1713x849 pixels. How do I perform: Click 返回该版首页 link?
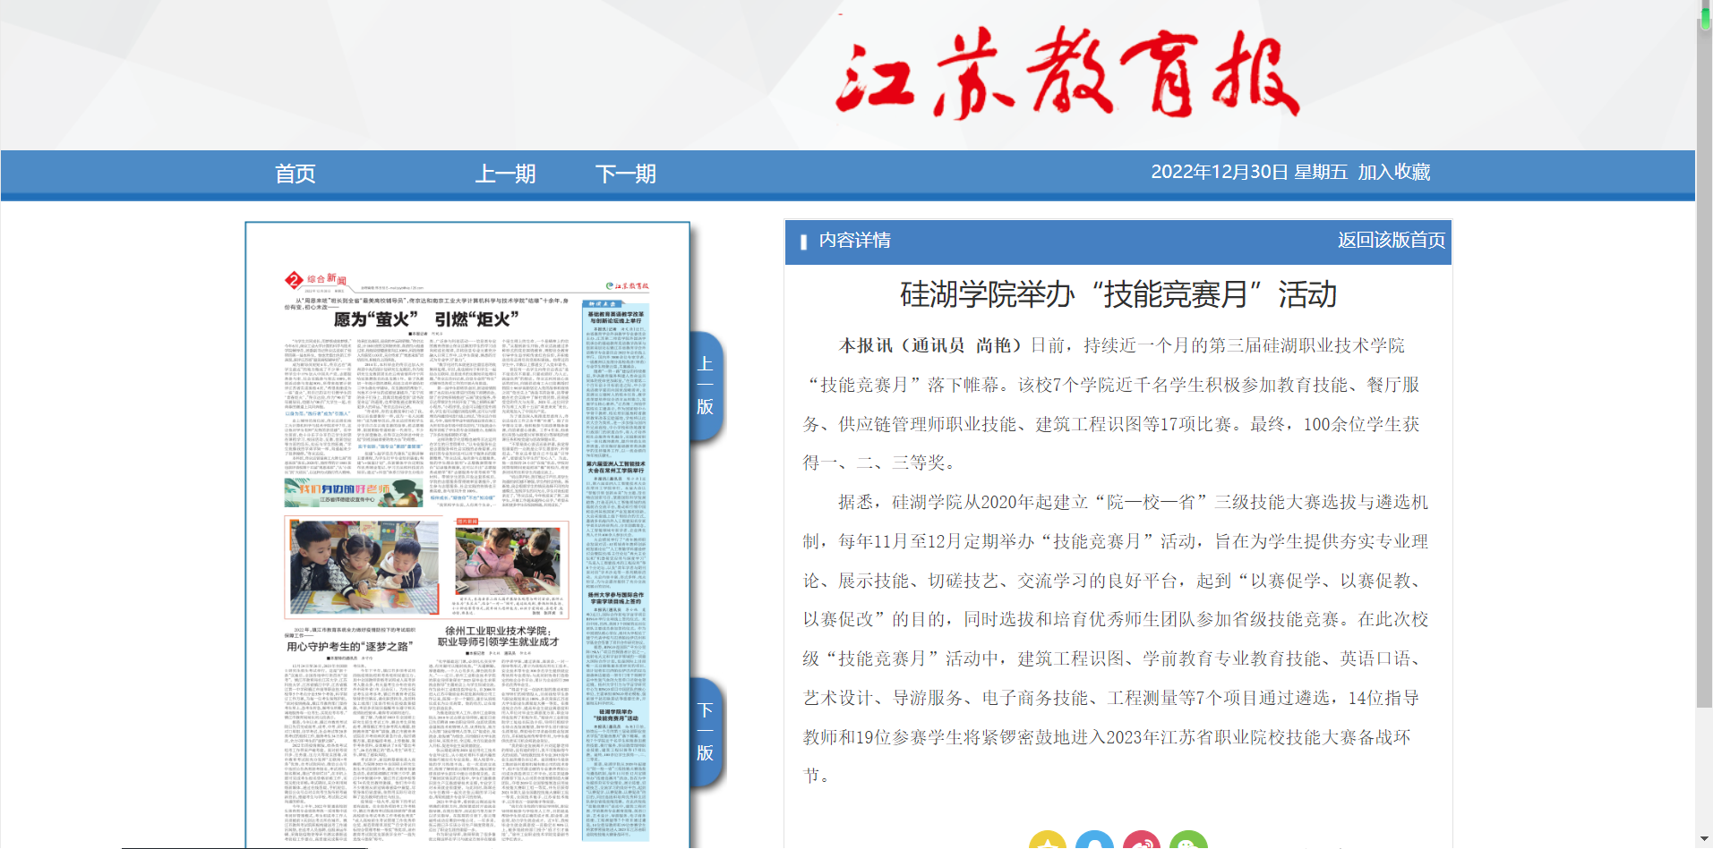coord(1391,241)
